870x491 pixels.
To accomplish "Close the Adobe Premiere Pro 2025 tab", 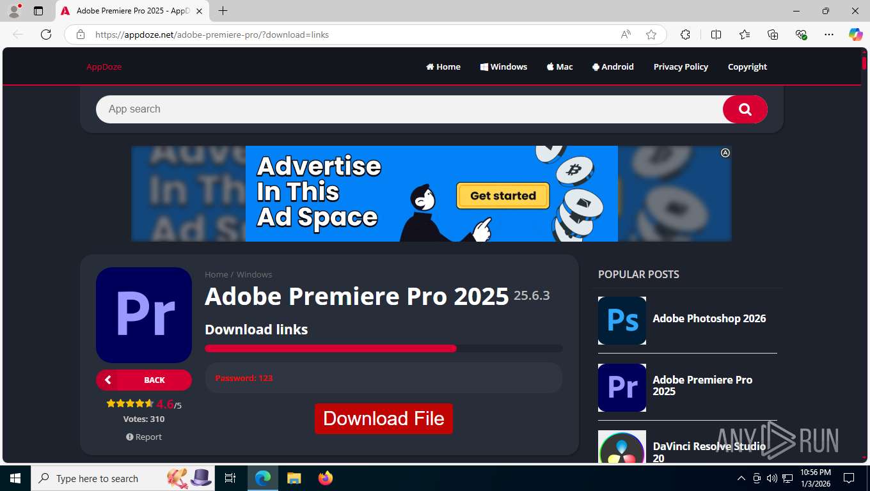I will pos(199,11).
